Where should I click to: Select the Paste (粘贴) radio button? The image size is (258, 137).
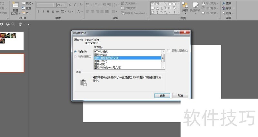pos(75,52)
